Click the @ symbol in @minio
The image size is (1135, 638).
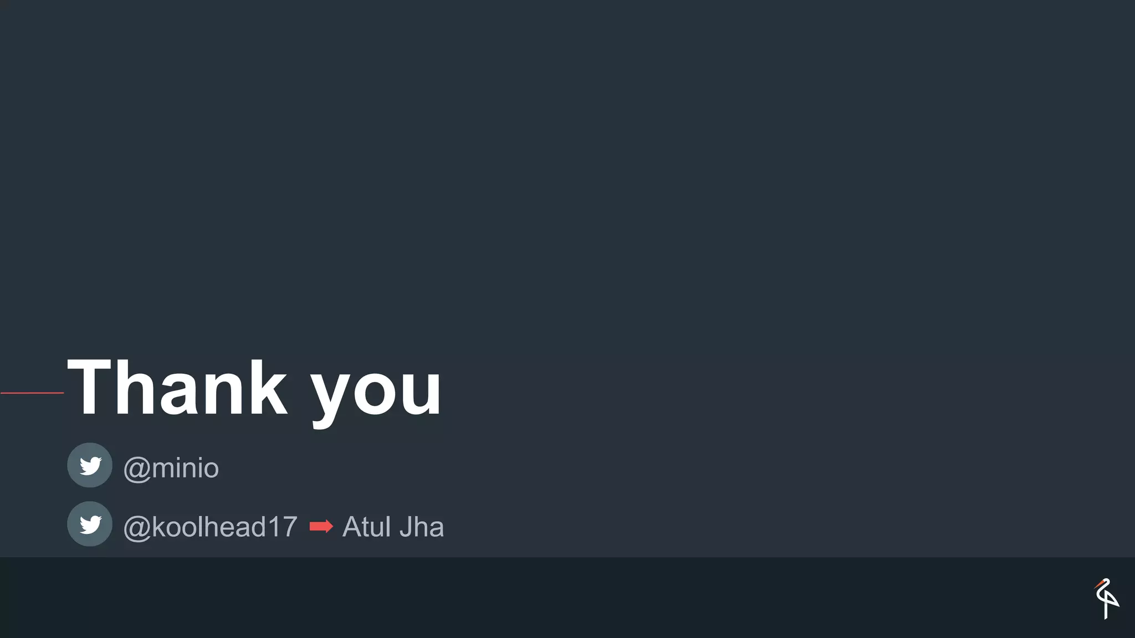tap(137, 470)
